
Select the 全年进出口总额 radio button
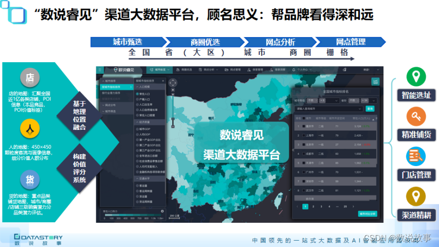137,156
